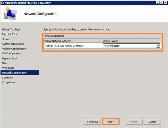The image size is (168, 128).
Task: Click the title bar application icon
Action: (2, 3)
